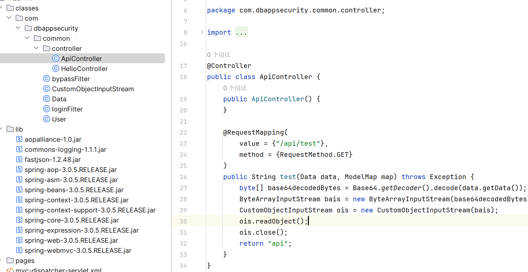Click the spring-aop-3.0.5.RELEASE.jar archive icon

pyautogui.click(x=19, y=170)
